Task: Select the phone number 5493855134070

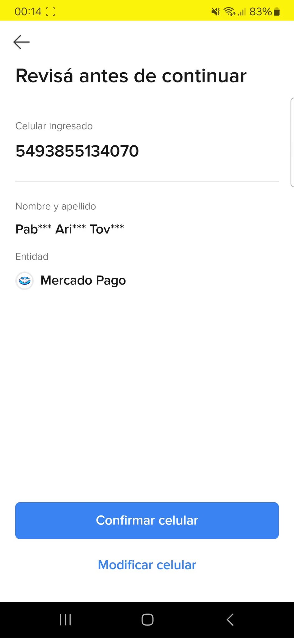Action: click(77, 151)
